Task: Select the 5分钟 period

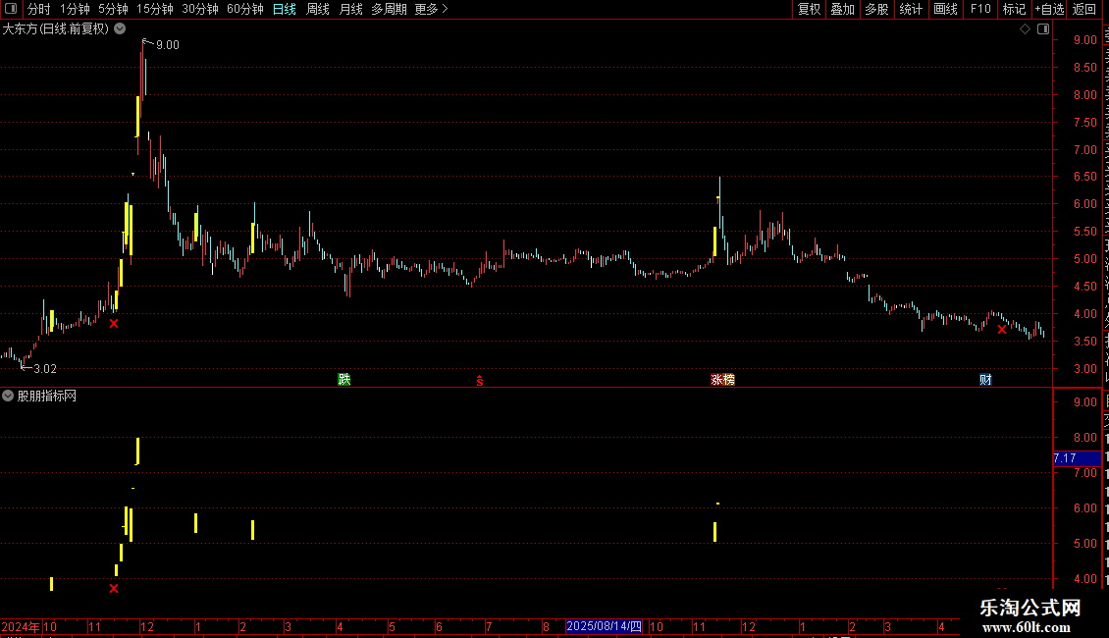Action: [x=113, y=9]
